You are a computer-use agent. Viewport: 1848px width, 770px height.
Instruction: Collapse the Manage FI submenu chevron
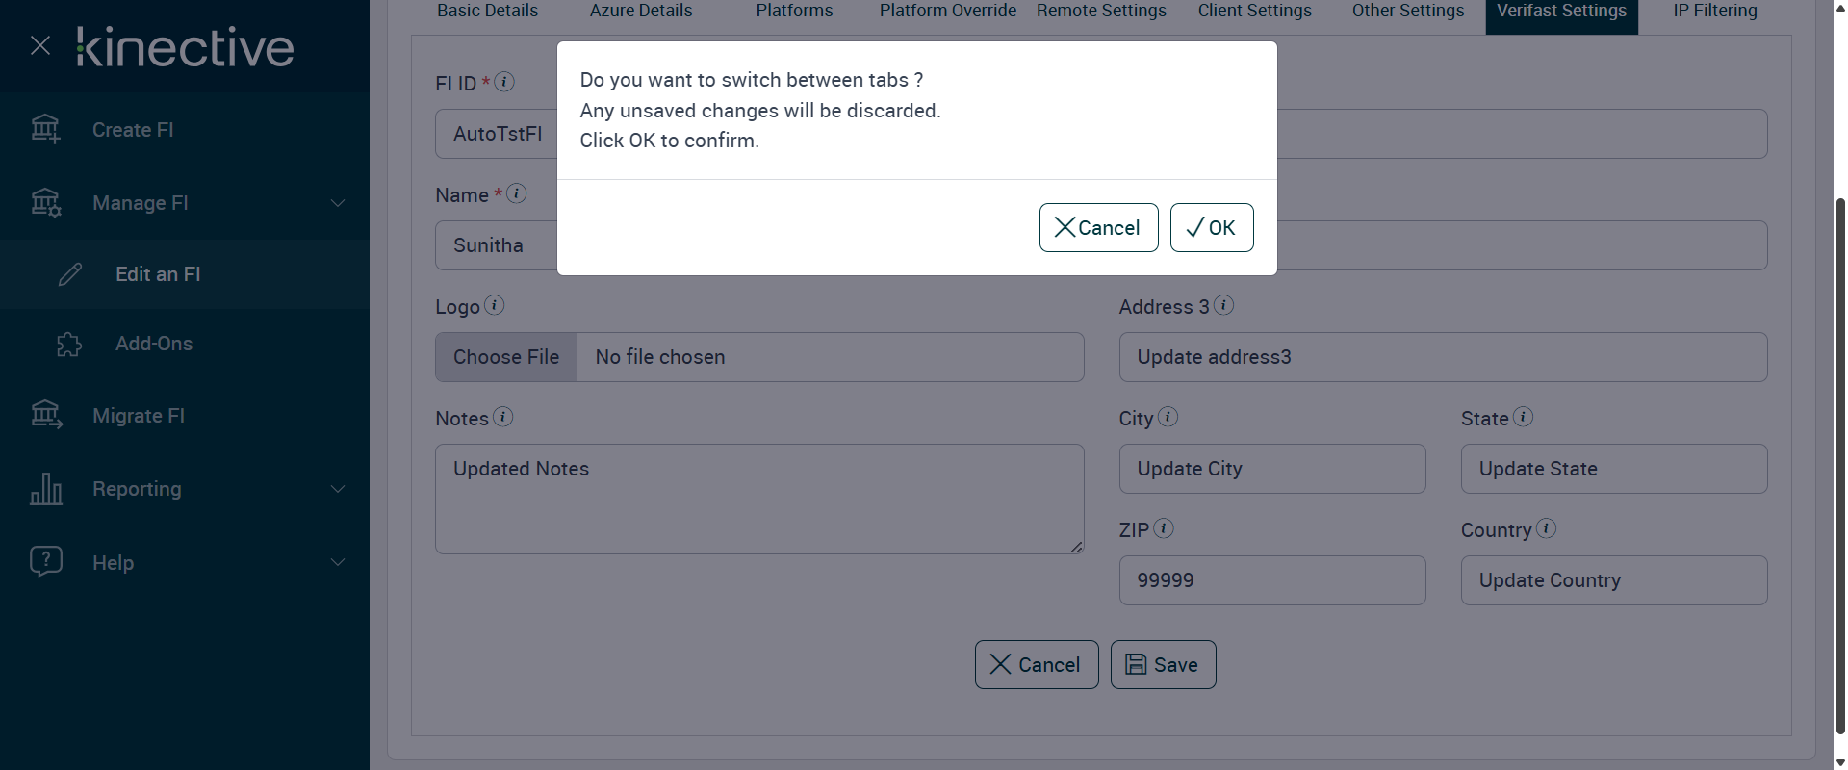pyautogui.click(x=338, y=203)
